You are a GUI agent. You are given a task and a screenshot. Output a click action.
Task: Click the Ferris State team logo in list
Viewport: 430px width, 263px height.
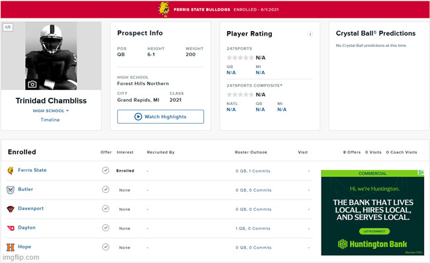coord(11,170)
